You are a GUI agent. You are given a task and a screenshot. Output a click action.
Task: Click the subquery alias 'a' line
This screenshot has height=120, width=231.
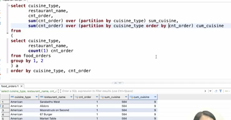click(15, 66)
